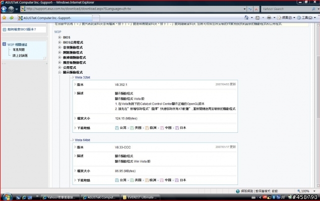320x201 pixels.
Task: Expand the 公用程式 tree node
Action: 59,67
